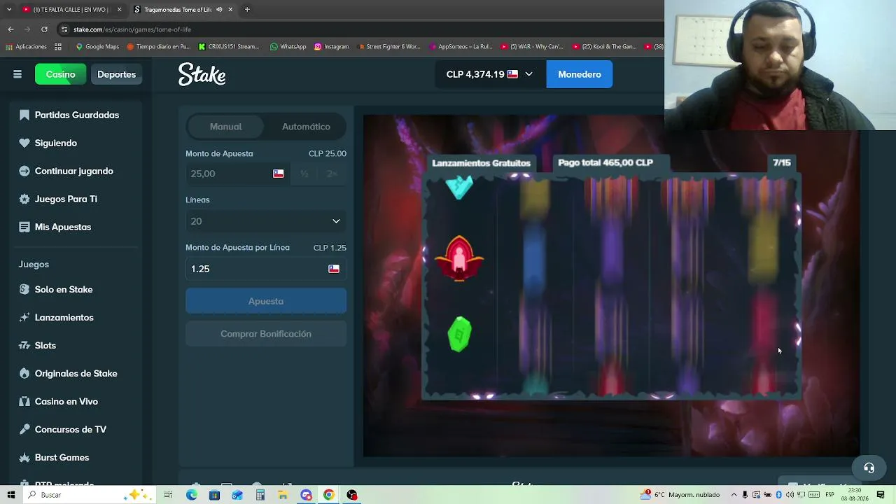
Task: Click the Apuesta bet button
Action: pyautogui.click(x=266, y=301)
